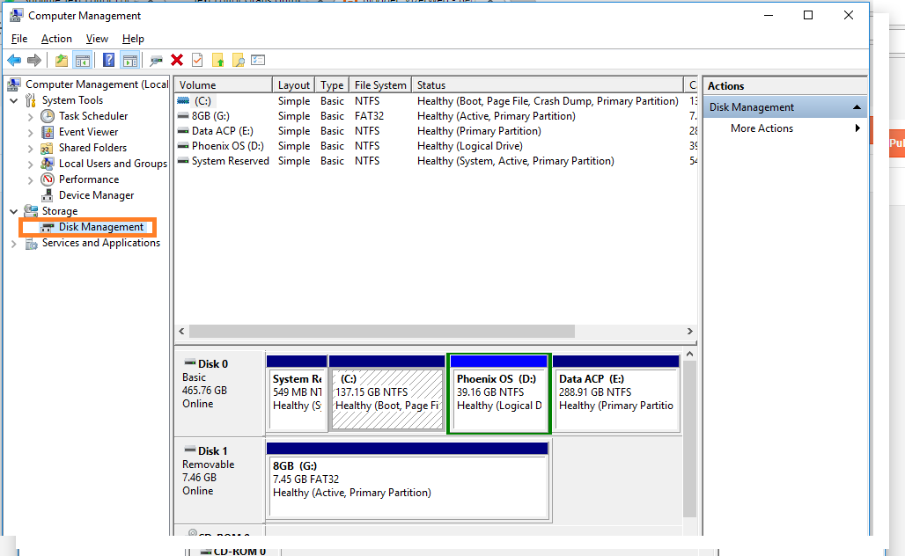
Task: Select the (C:) volume row
Action: [436, 101]
